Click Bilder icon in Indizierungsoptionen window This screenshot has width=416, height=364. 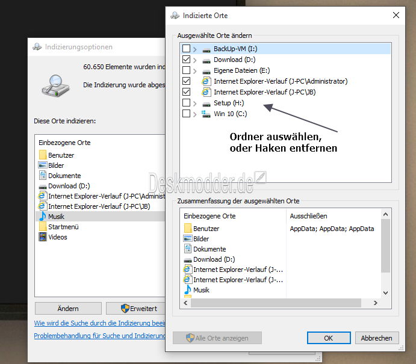click(x=43, y=165)
